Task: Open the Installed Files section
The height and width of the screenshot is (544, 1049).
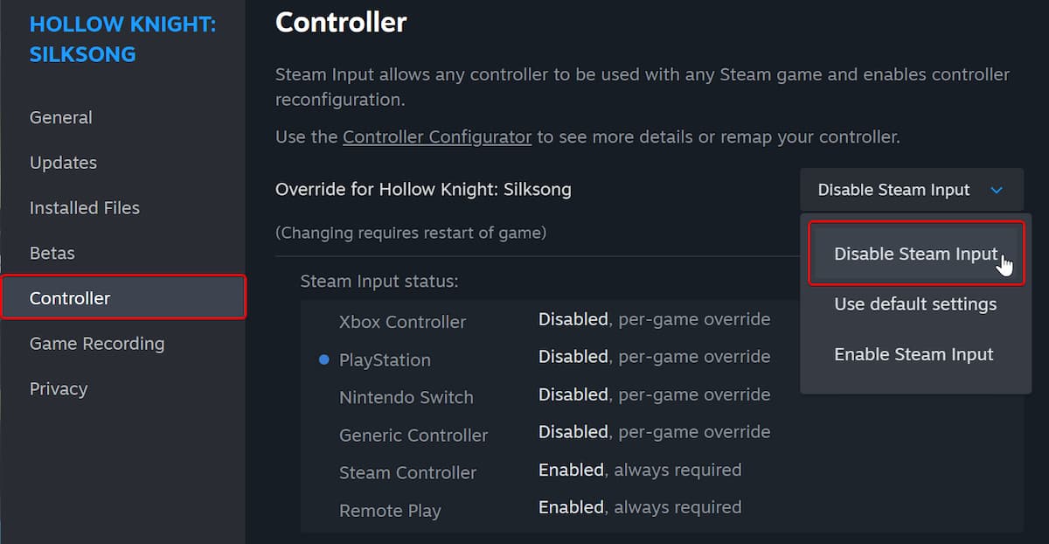Action: [x=85, y=208]
